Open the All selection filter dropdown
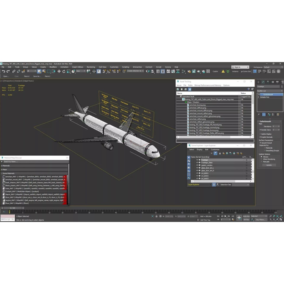 pos(31,71)
